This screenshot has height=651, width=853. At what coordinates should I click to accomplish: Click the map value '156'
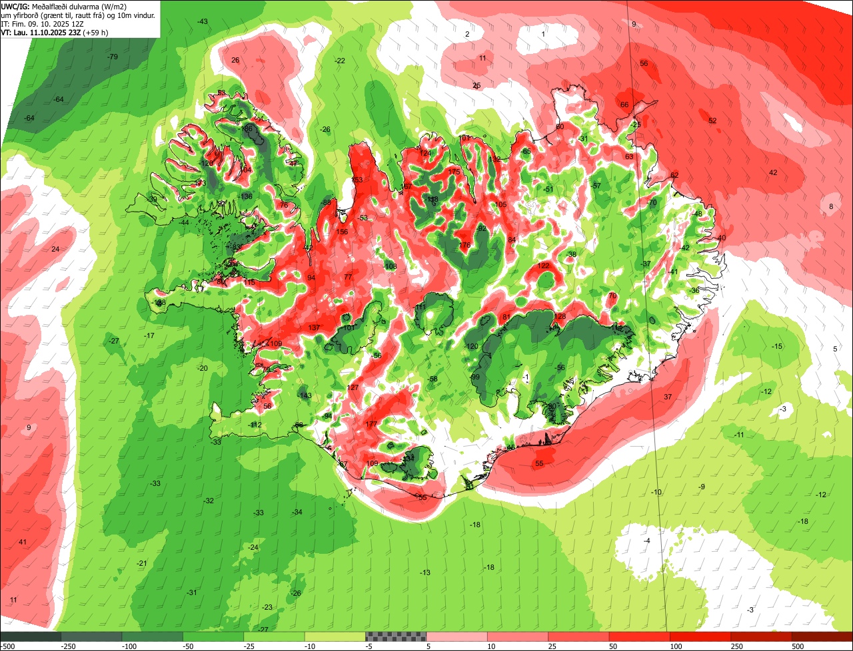[x=343, y=232]
